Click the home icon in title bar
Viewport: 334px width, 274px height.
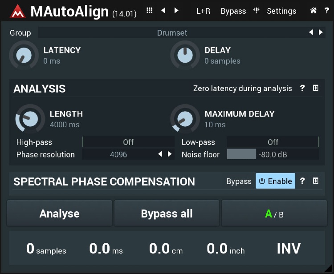click(x=314, y=11)
